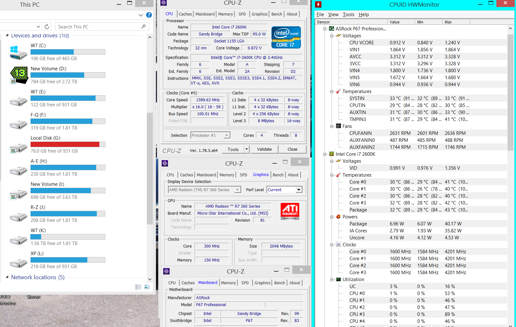
Task: Open the Perf Level Current dropdown
Action: tap(299, 190)
